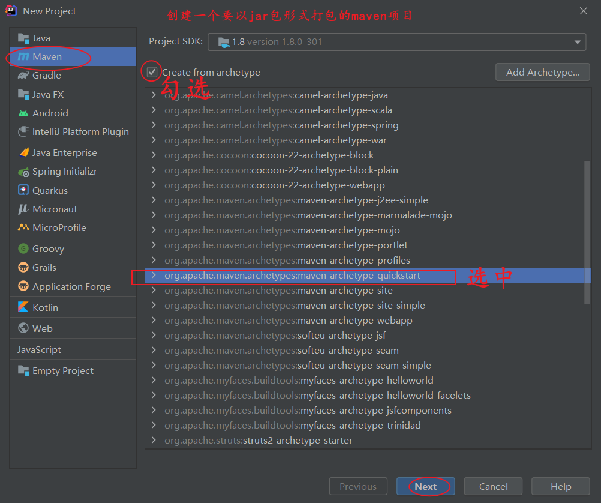Viewport: 601px width, 503px height.
Task: Select maven-archetype-marmalade-mojo row
Action: coord(368,215)
